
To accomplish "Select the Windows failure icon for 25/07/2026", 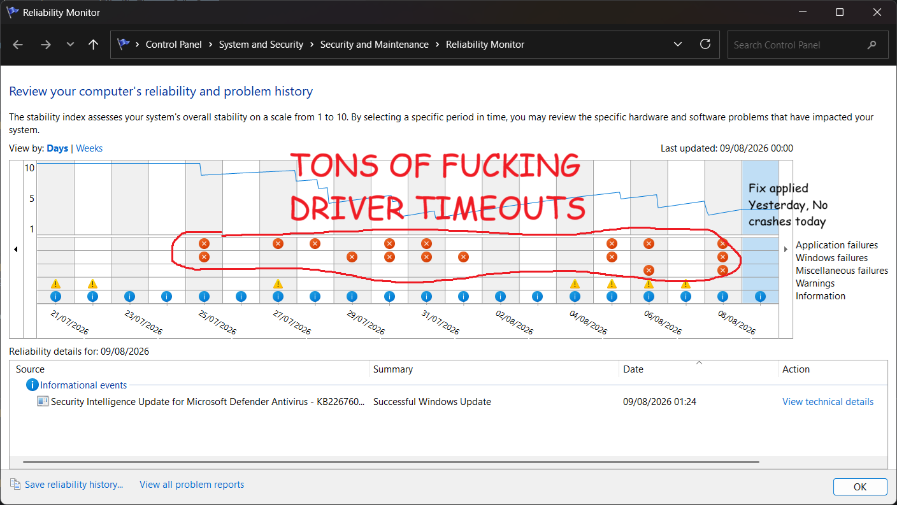I will point(204,257).
